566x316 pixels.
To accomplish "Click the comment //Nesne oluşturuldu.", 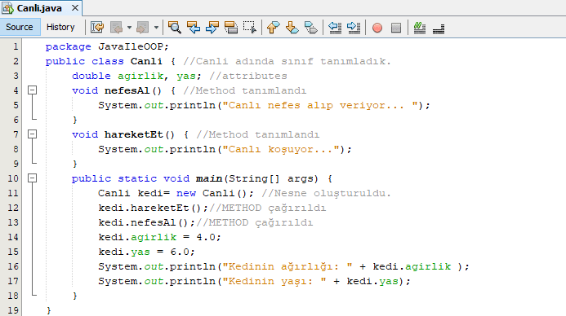I will click(x=327, y=193).
